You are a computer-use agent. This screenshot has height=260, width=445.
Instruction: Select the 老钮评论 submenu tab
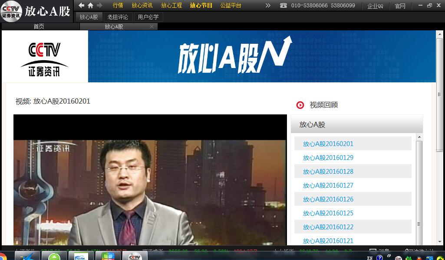pos(118,17)
